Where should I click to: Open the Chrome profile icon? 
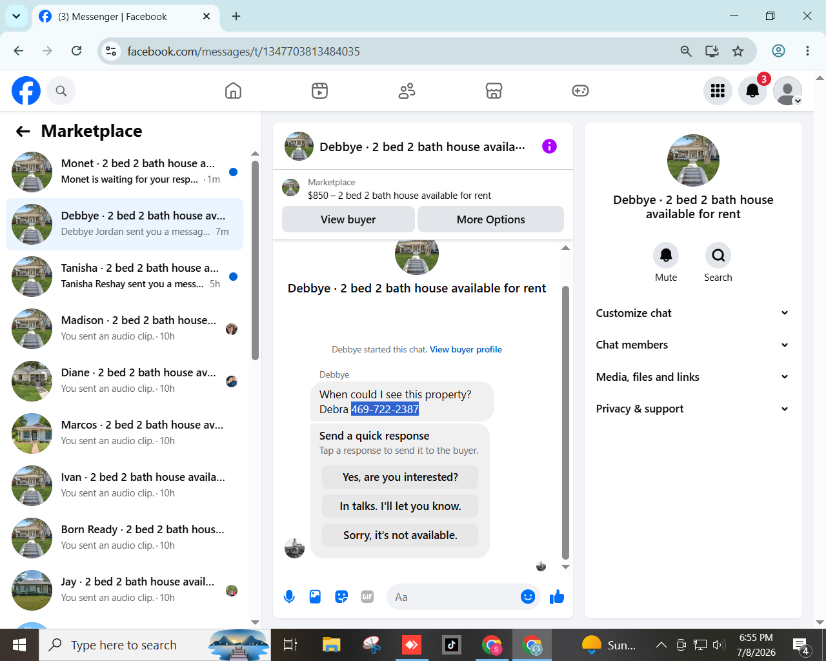click(779, 51)
